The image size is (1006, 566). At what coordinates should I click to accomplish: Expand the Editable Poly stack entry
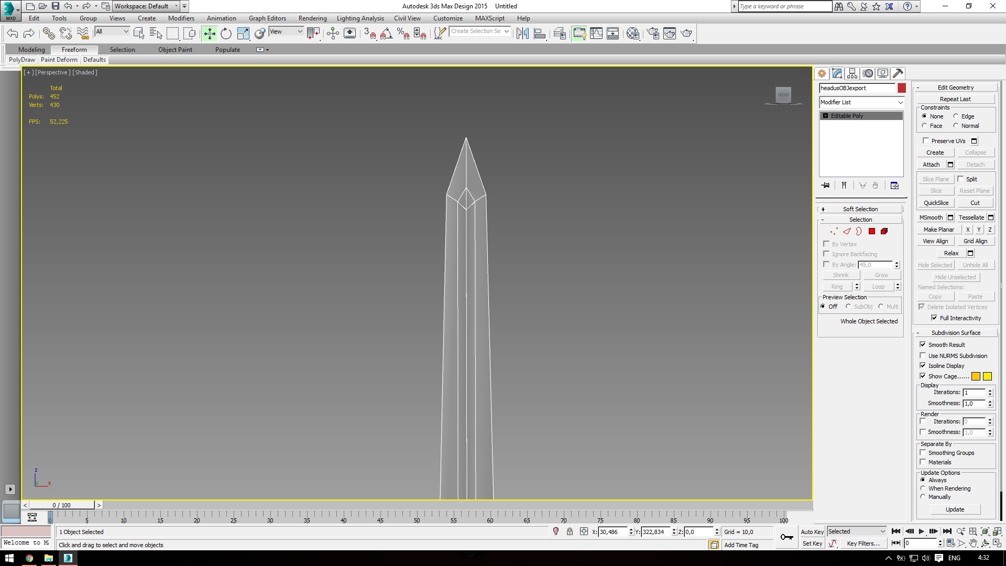(x=826, y=116)
